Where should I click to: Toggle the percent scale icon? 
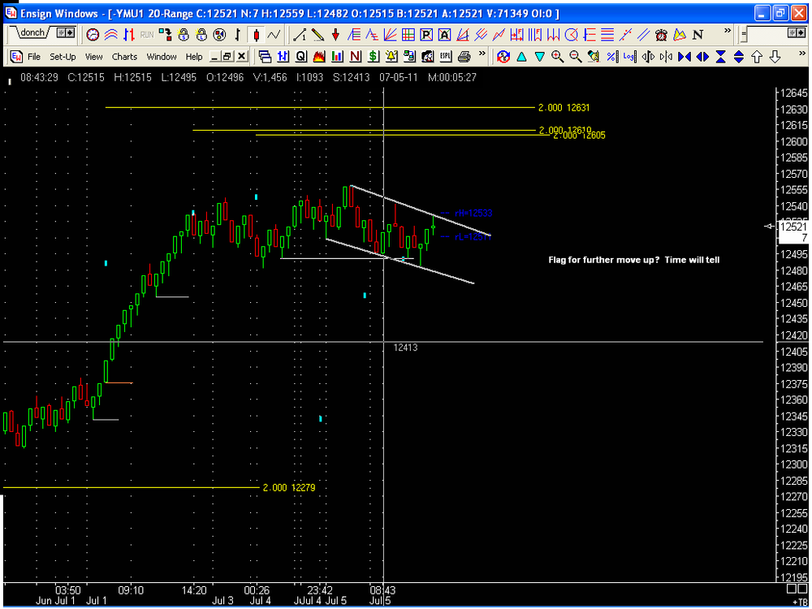611,57
